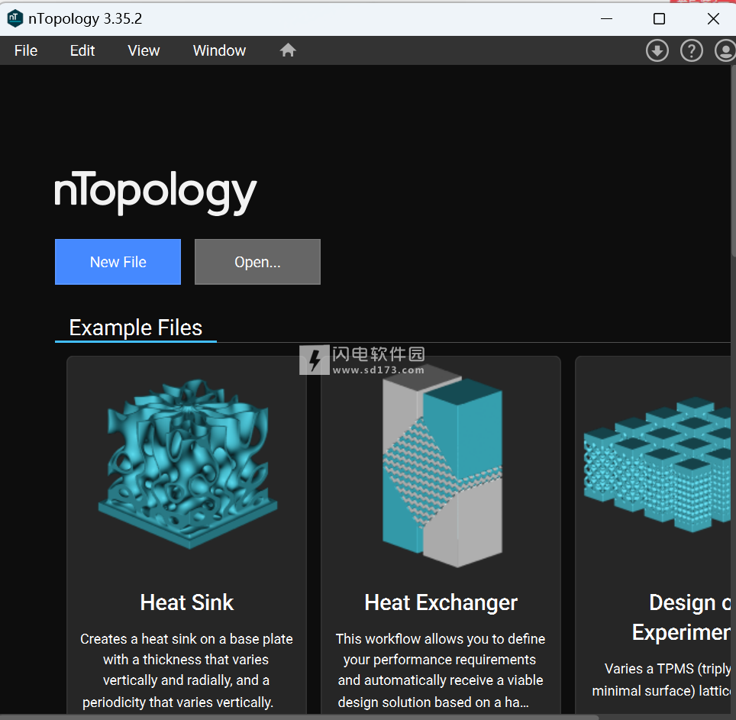Open the Heat Sink example card
Image resolution: width=736 pixels, height=720 pixels.
[186, 534]
